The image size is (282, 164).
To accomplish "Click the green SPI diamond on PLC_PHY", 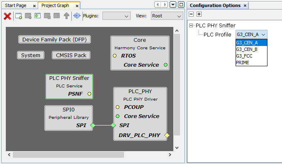I will tap(114, 125).
